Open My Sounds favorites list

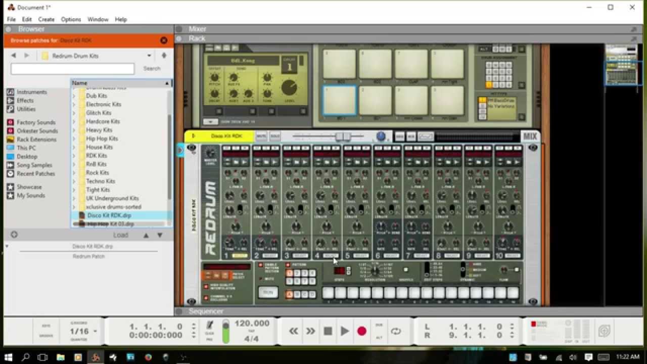click(x=26, y=196)
